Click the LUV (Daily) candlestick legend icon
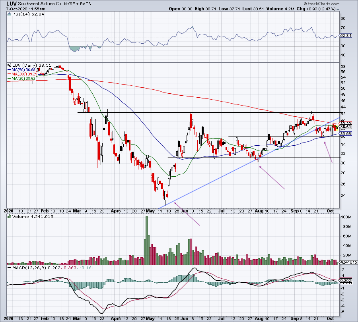Image resolution: width=358 pixels, height=322 pixels. coord(10,65)
